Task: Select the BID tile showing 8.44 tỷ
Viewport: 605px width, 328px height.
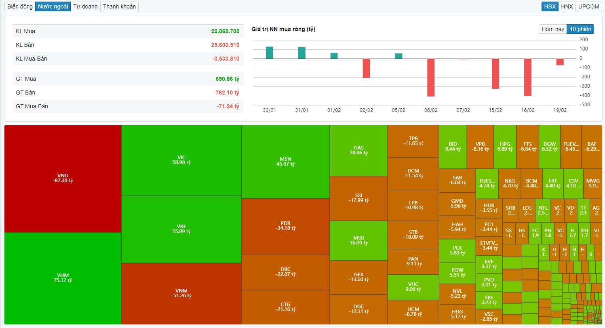Action: (453, 147)
